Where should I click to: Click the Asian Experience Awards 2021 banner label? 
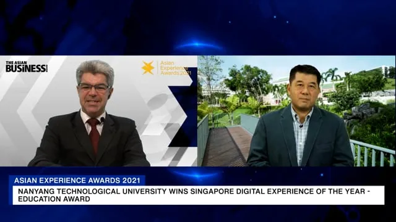77,180
